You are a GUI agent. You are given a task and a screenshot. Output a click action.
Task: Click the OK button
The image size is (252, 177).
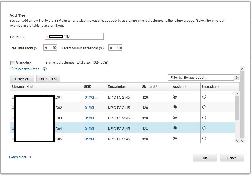[205, 158]
